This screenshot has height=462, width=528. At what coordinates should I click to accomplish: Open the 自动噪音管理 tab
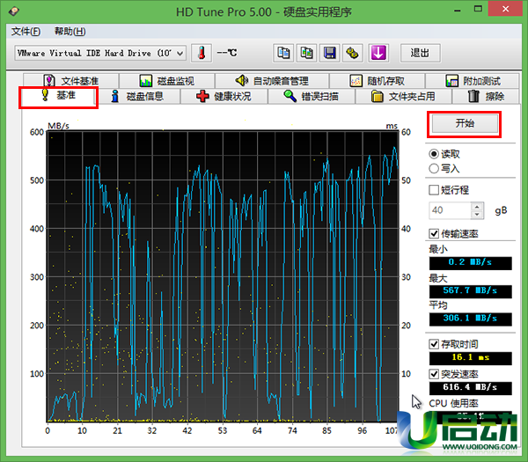[272, 81]
